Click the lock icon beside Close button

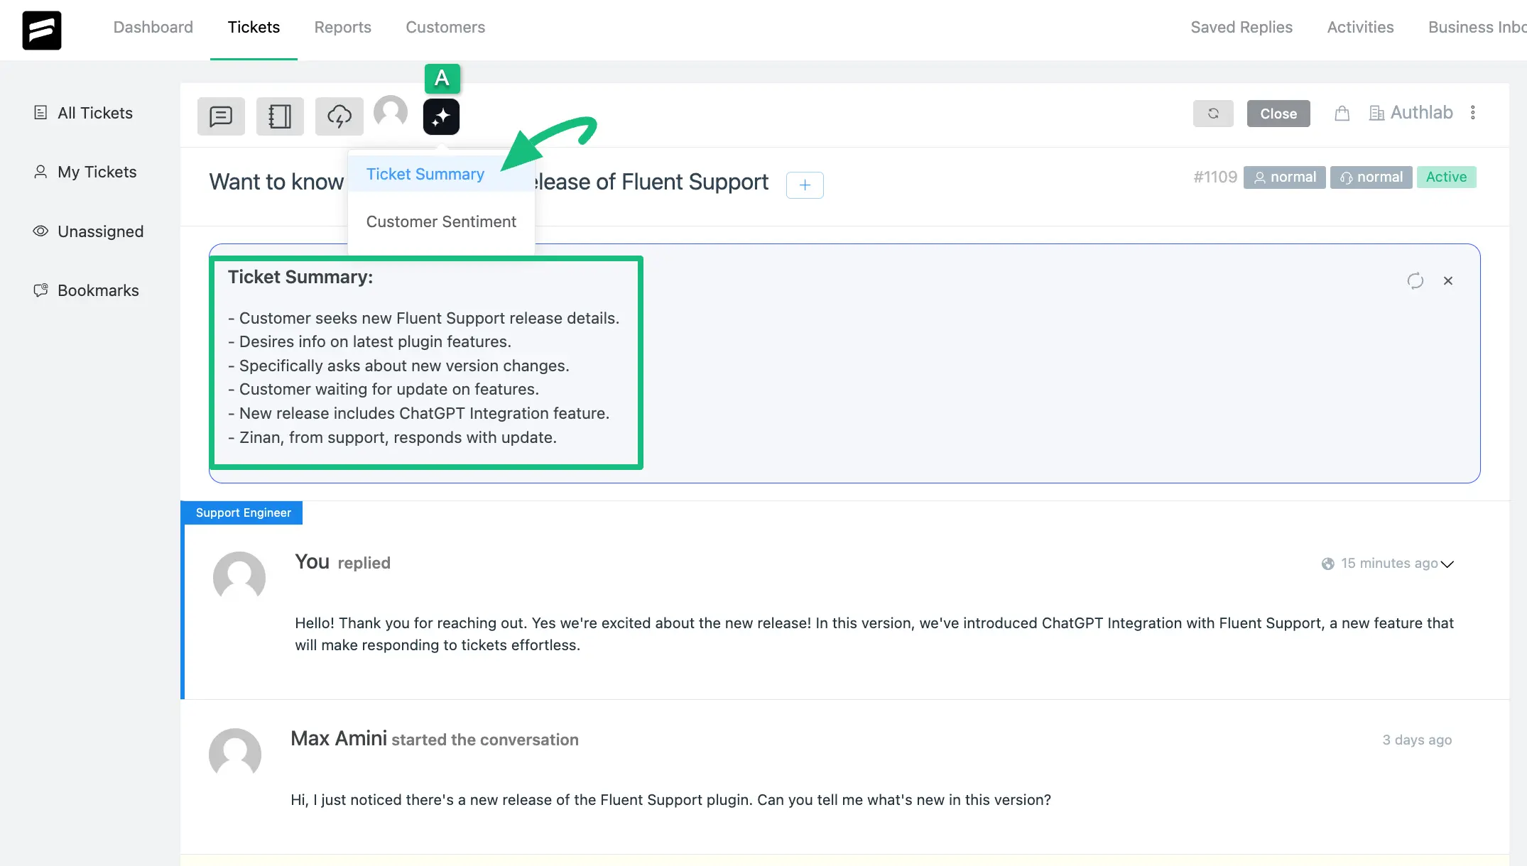pos(1342,114)
